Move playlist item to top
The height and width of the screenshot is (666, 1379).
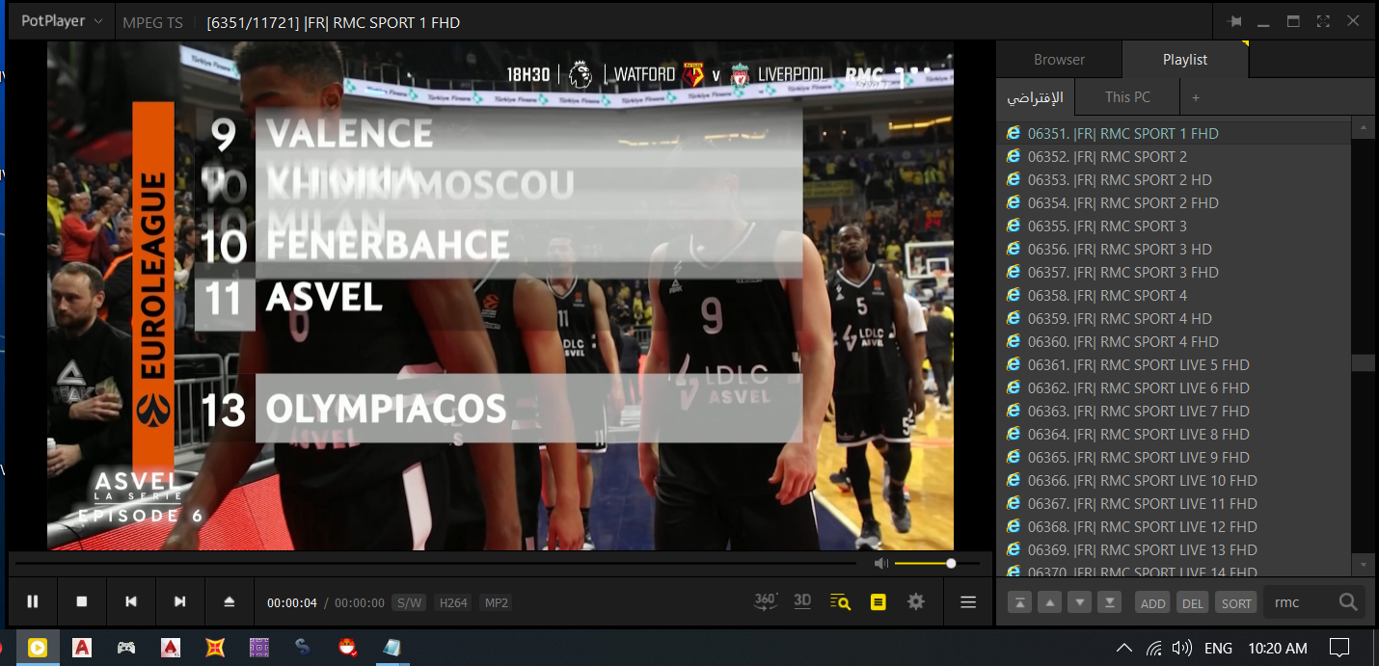click(1019, 603)
